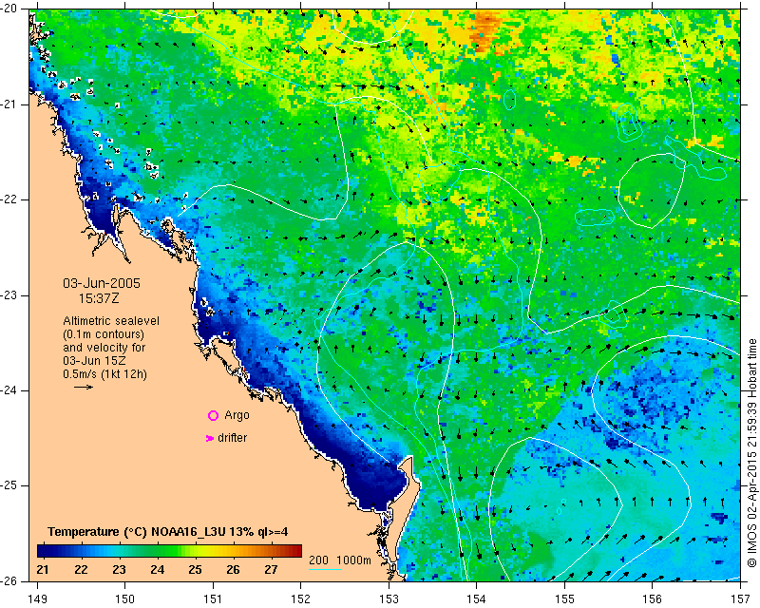Click latitude axis label -26
The height and width of the screenshot is (608, 760).
tap(9, 580)
